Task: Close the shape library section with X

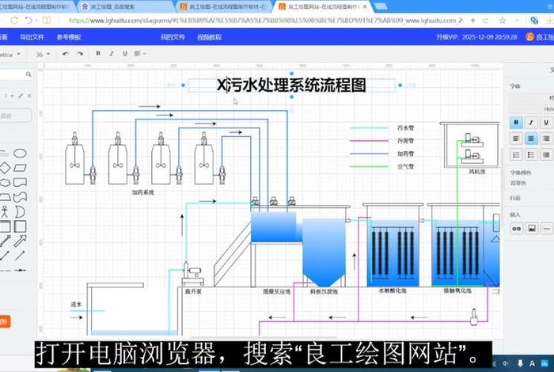Action: pos(29,96)
